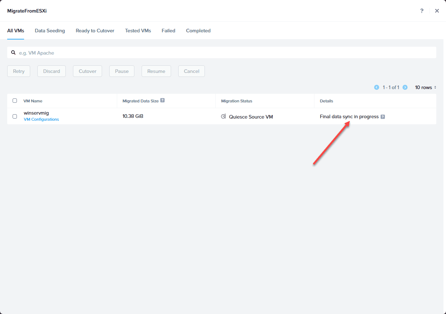
Task: Click info icon beside Final data sync
Action: coord(383,117)
